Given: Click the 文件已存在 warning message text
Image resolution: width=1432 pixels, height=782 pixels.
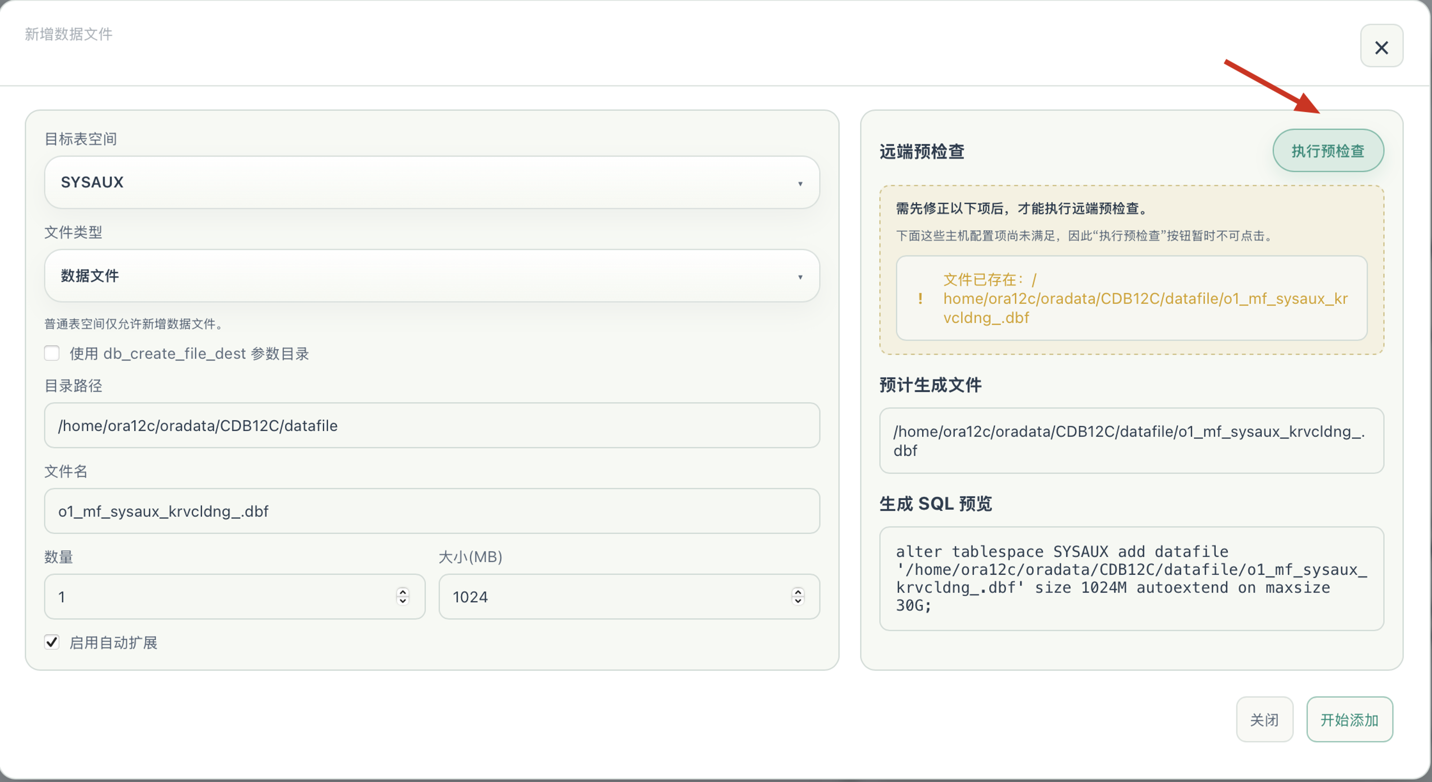Looking at the screenshot, I should (1145, 299).
